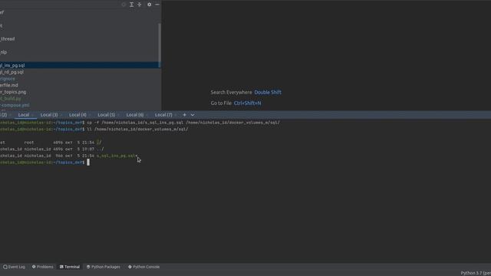Viewport: 491px width, 276px height.
Task: Open the Problems tool window
Action: click(43, 267)
